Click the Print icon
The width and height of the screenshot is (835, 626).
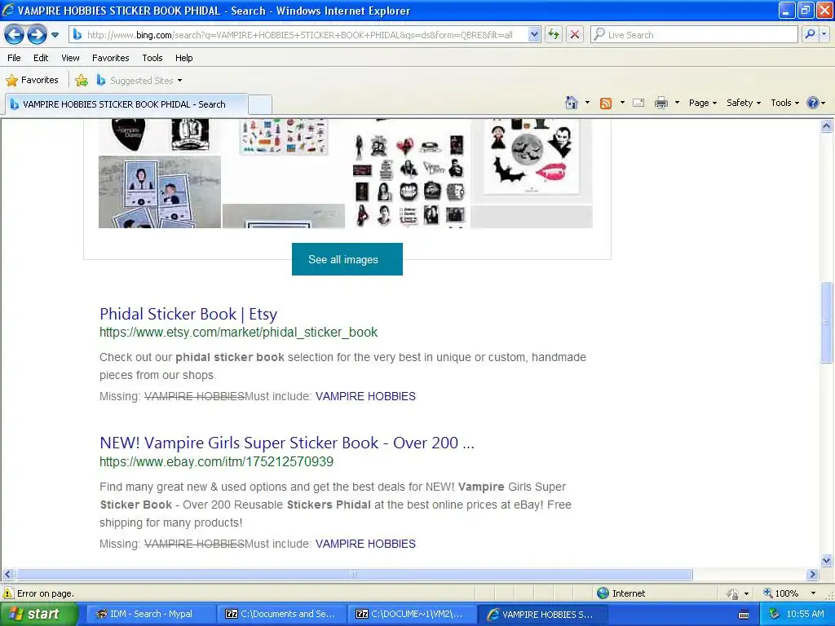pyautogui.click(x=660, y=103)
